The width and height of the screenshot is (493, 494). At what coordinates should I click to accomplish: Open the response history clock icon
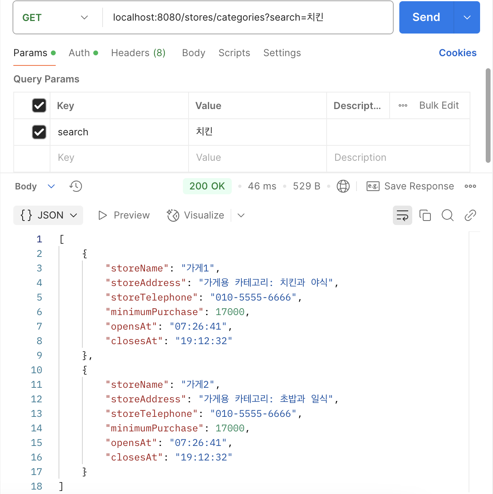click(x=76, y=186)
